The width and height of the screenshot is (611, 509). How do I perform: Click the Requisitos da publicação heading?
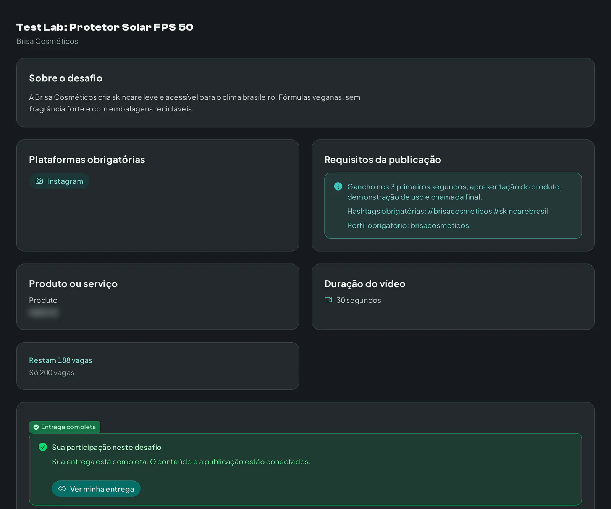coord(383,160)
